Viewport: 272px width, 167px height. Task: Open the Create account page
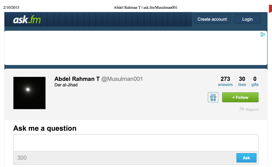click(212, 19)
